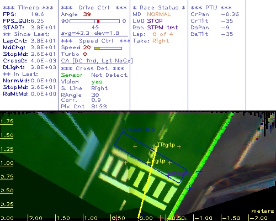Click the START timer value
Image resolution: width=276 pixels, height=221 pixels.
[x=43, y=28]
